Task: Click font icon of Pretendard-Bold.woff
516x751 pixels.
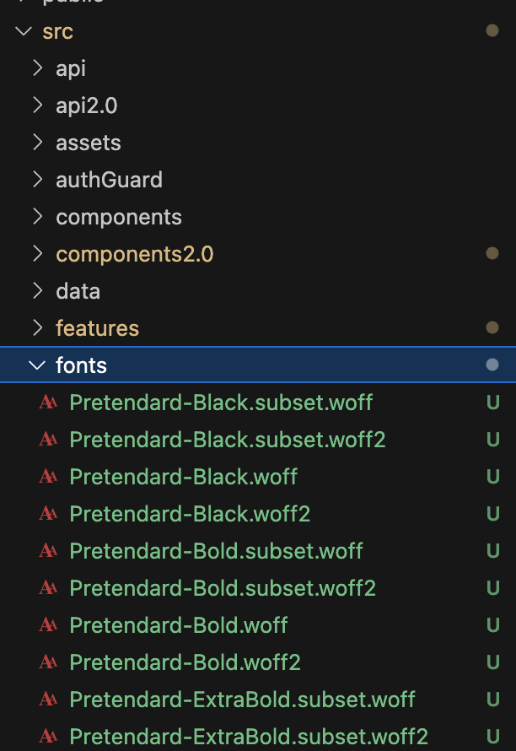Action: (x=48, y=624)
